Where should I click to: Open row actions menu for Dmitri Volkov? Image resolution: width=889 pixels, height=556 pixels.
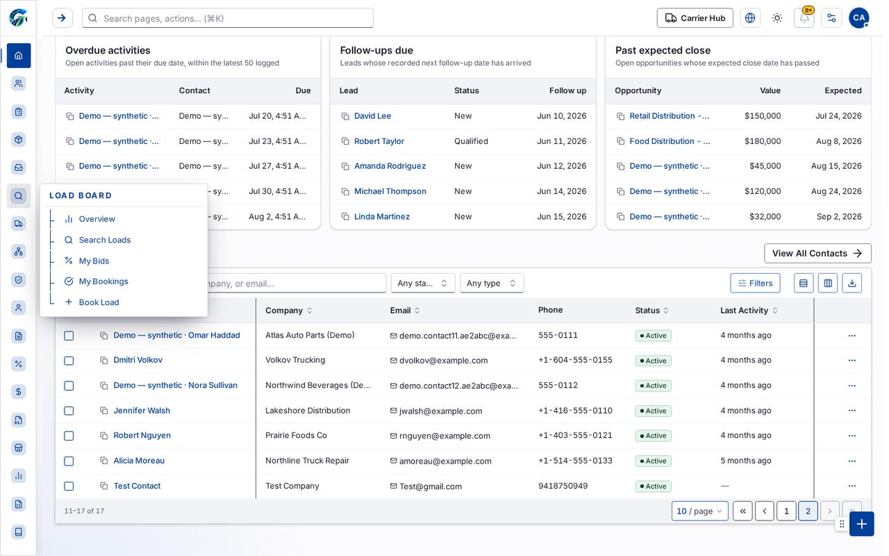click(x=852, y=361)
